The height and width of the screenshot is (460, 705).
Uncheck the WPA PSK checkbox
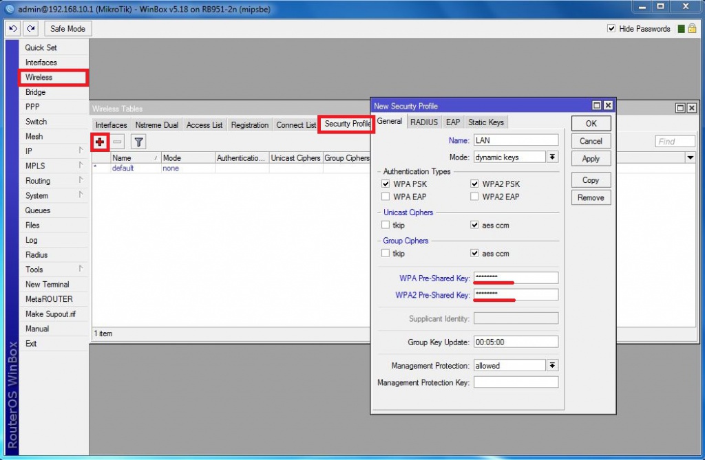(x=386, y=184)
